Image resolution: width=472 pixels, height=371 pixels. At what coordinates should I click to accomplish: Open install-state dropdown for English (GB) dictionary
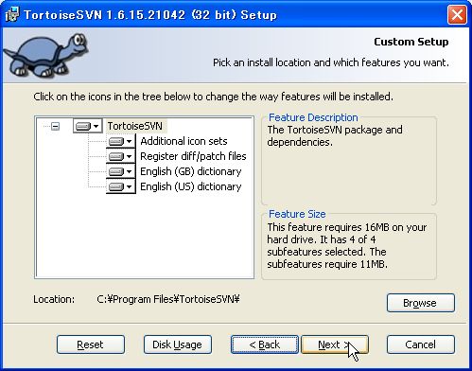pyautogui.click(x=121, y=171)
